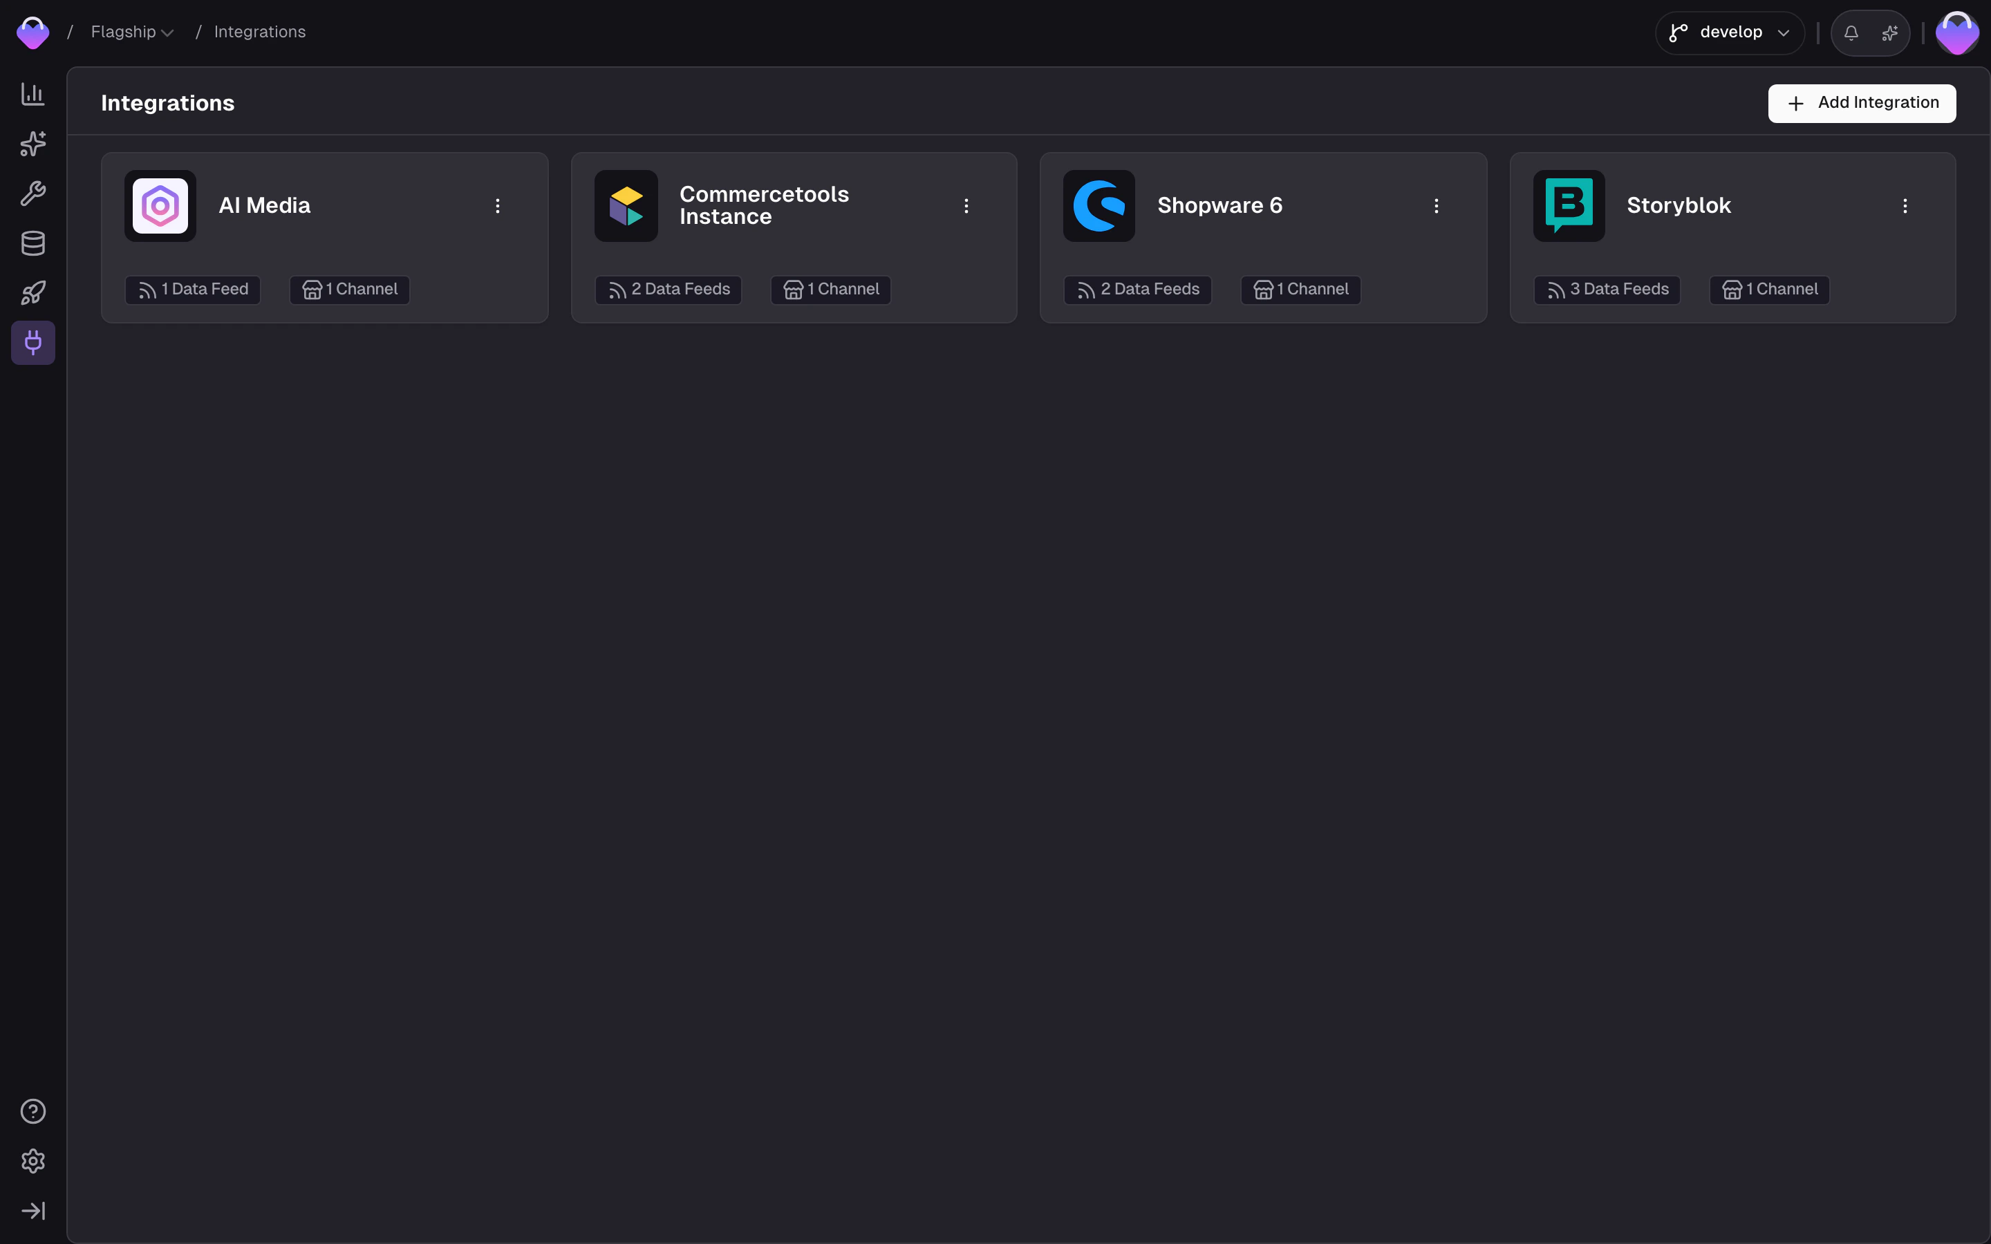
Task: Click the Commercetools Instance logo icon
Action: point(626,206)
